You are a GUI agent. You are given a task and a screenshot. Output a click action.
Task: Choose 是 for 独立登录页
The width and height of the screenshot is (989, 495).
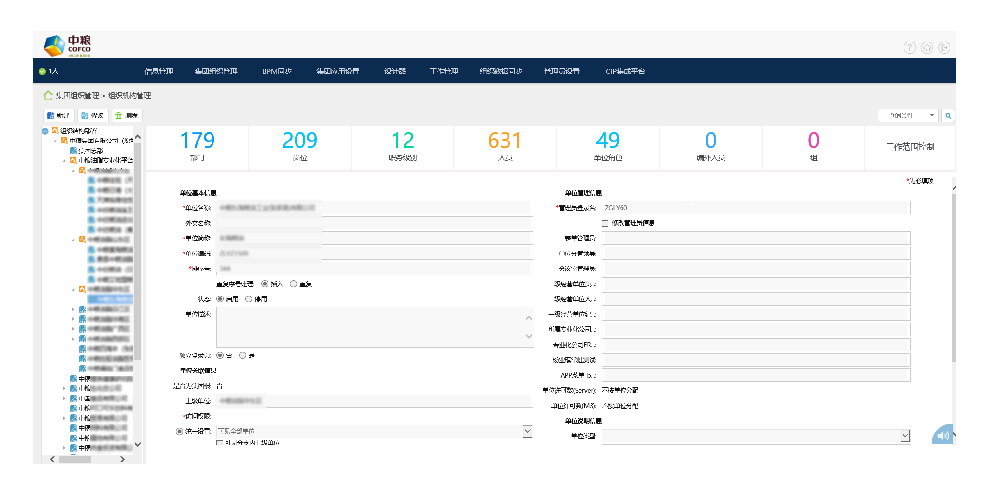point(242,355)
